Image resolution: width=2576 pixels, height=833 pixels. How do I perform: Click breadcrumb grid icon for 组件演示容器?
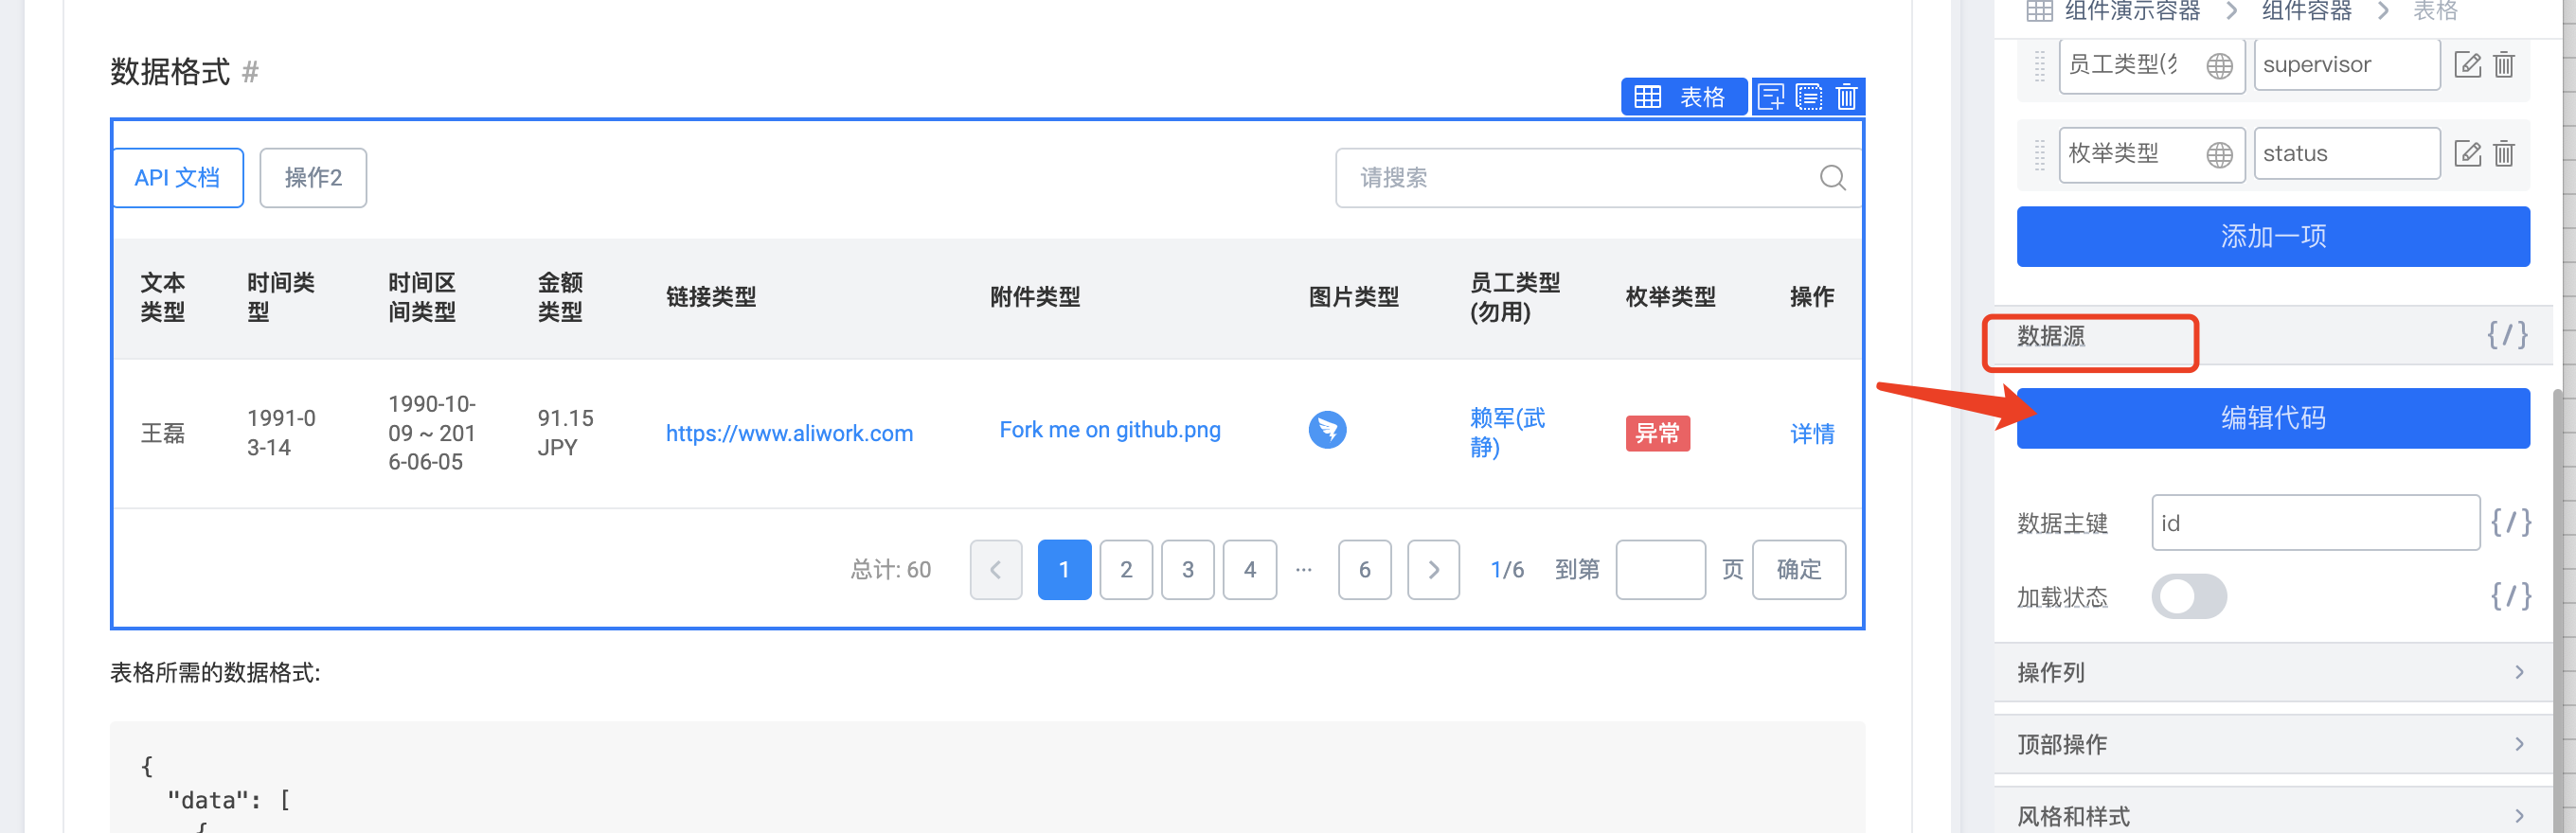coord(2039,11)
